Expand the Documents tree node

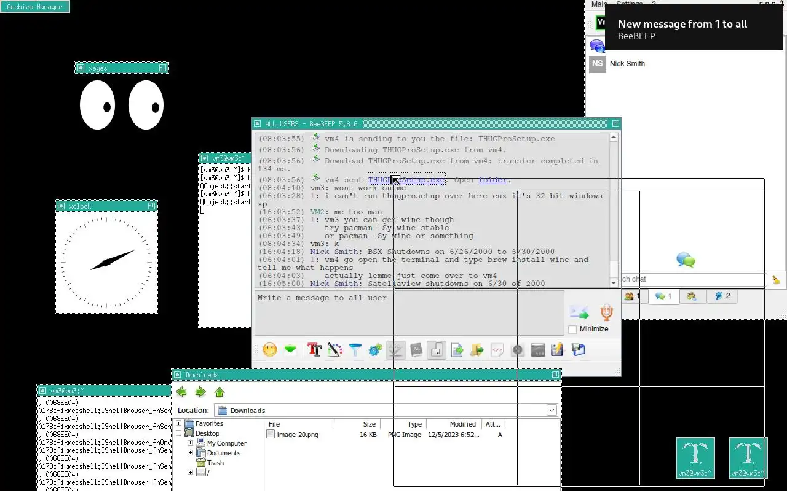pyautogui.click(x=191, y=453)
